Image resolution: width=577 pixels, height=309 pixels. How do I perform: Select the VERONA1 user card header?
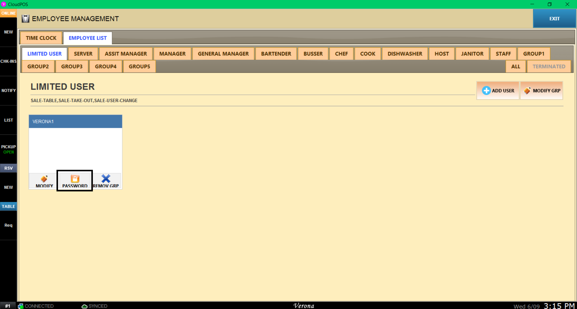pos(75,121)
